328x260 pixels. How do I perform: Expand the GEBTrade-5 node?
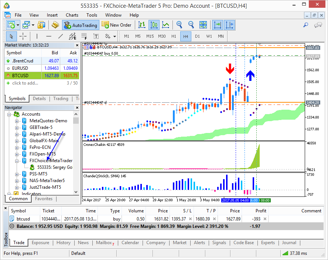point(17,128)
